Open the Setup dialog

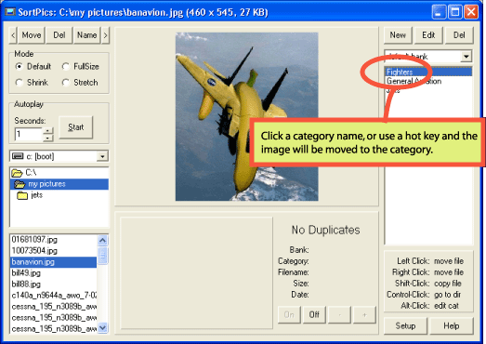point(405,326)
